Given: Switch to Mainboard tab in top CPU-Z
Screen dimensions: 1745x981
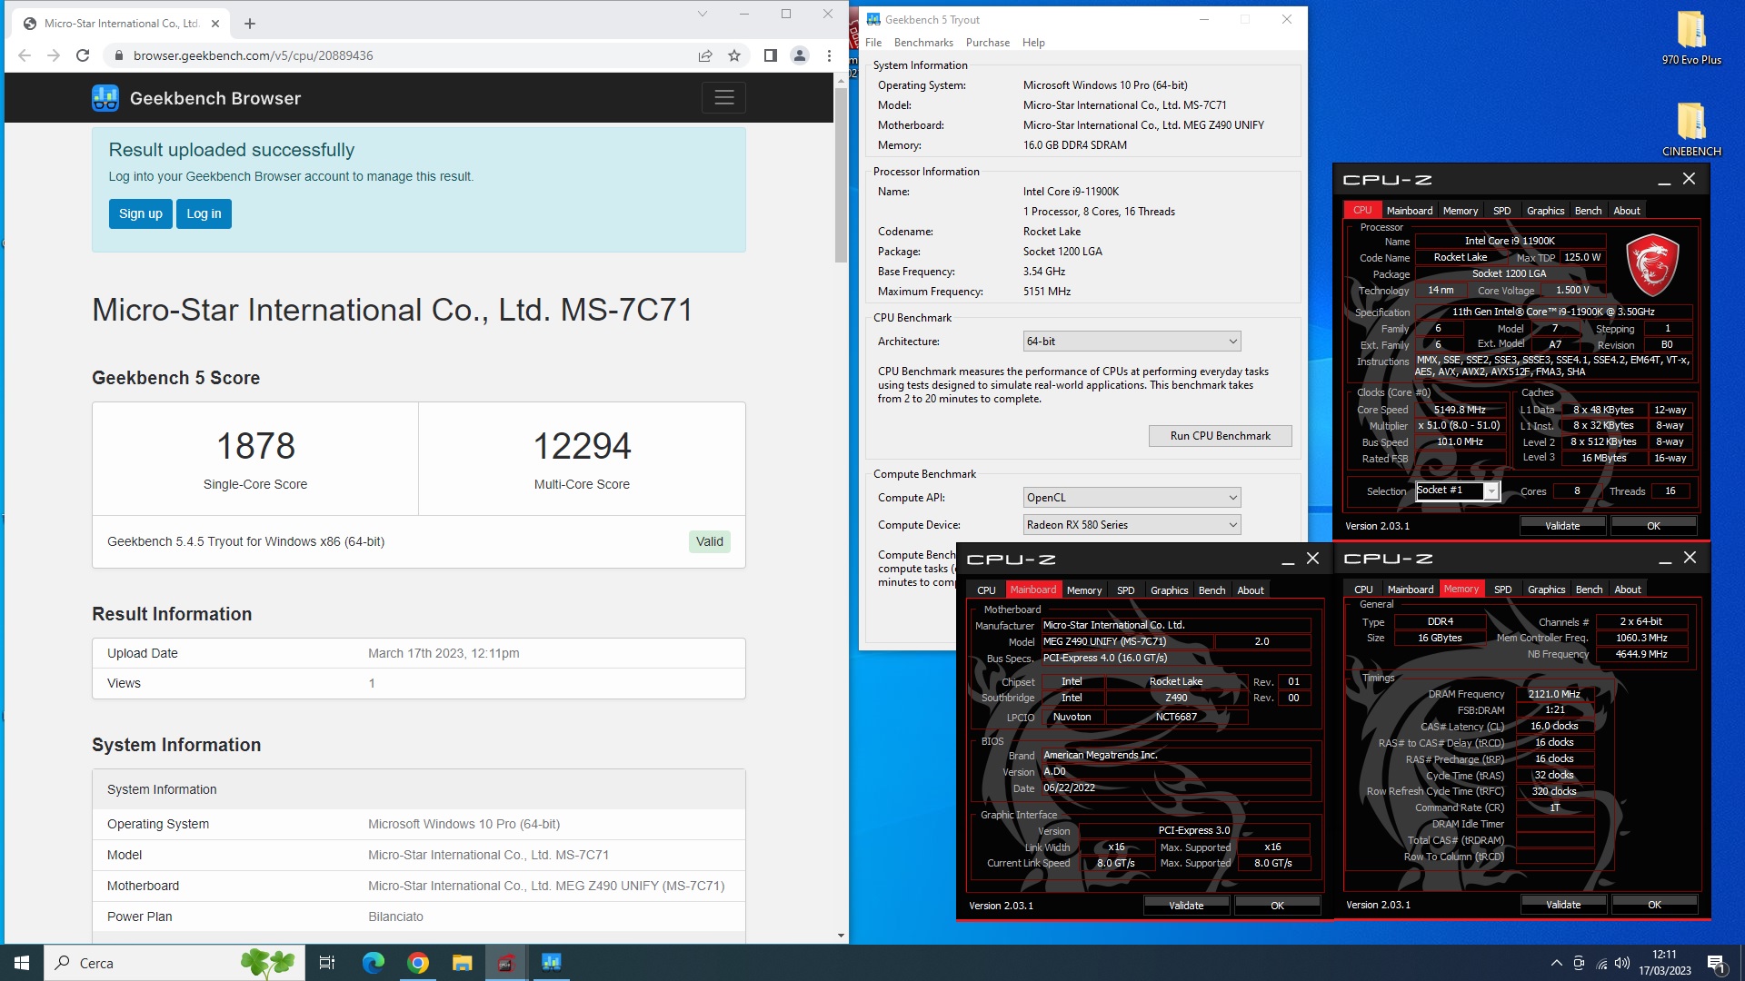Looking at the screenshot, I should point(1410,211).
